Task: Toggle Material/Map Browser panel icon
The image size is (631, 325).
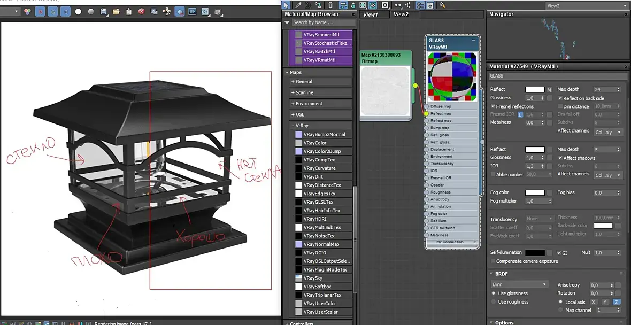Action: (420, 5)
